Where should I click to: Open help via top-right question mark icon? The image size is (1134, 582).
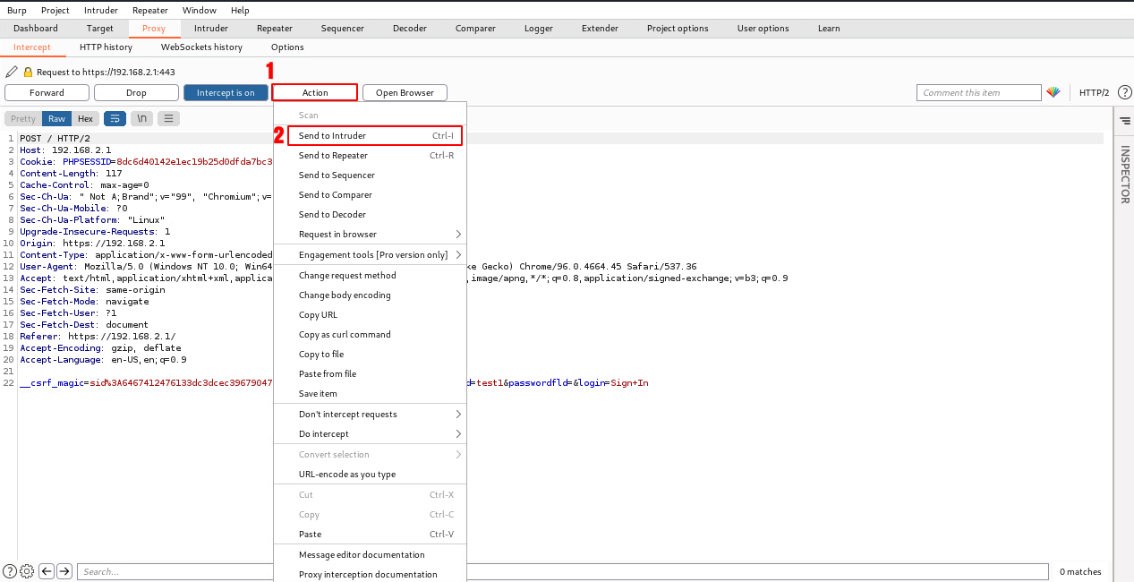click(x=1125, y=92)
